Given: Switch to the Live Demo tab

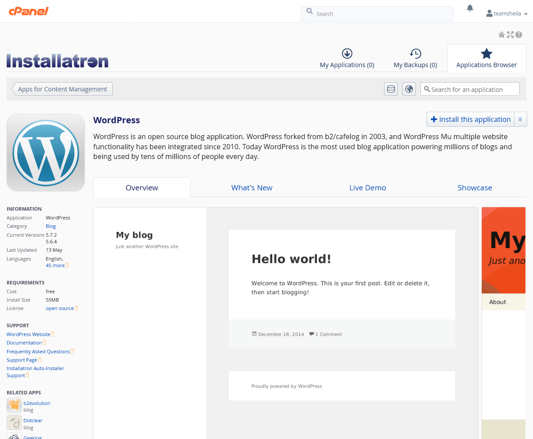Looking at the screenshot, I should 368,188.
